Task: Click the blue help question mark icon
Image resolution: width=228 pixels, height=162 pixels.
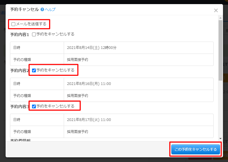Action: 42,10
